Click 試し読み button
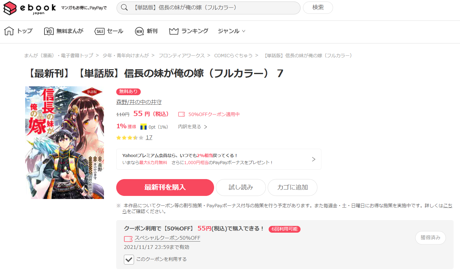The image size is (460, 270). point(241,187)
